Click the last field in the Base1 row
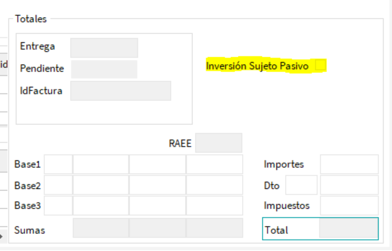Viewport: 392px width, 251px height. point(214,165)
